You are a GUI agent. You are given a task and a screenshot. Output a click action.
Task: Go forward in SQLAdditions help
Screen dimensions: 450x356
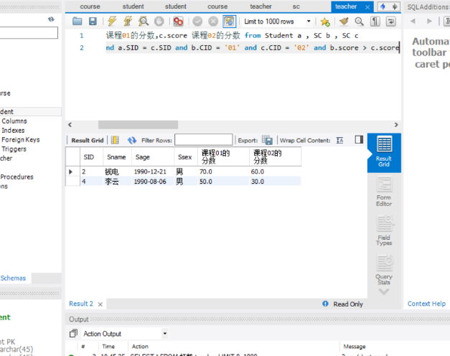(429, 21)
